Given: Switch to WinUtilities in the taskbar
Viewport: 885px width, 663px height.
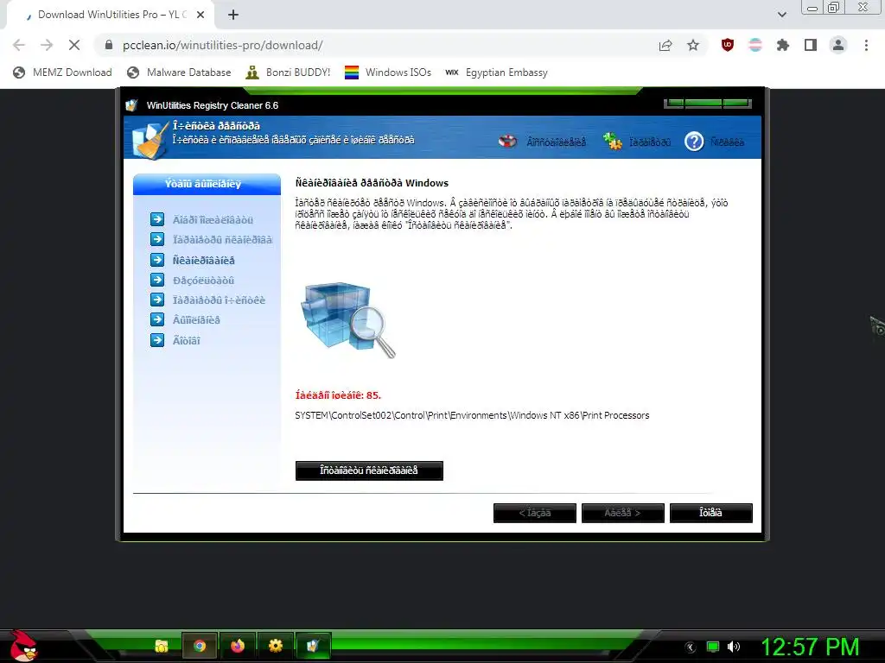Looking at the screenshot, I should pos(313,646).
